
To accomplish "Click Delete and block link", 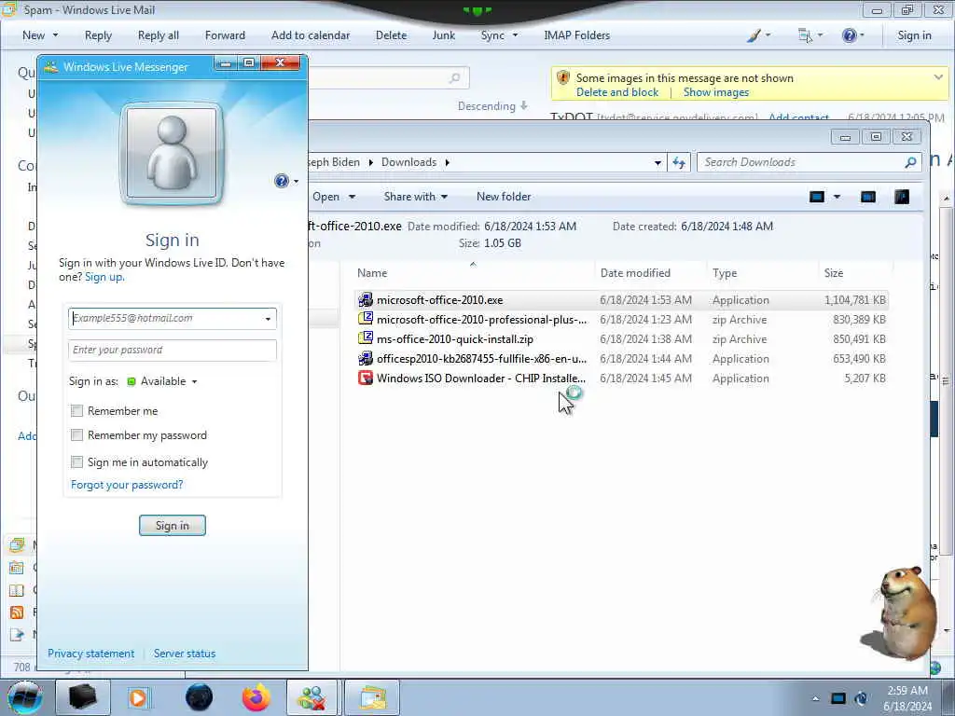I will pyautogui.click(x=617, y=92).
